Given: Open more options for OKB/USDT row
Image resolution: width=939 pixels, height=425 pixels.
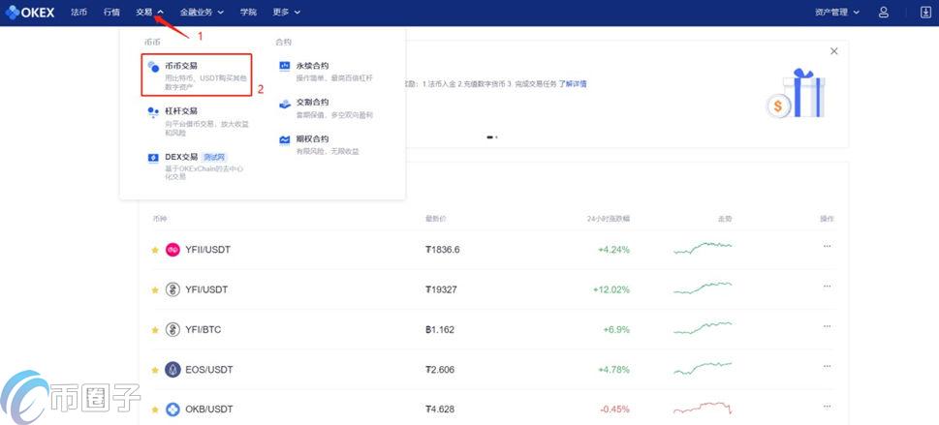Looking at the screenshot, I should tap(827, 406).
